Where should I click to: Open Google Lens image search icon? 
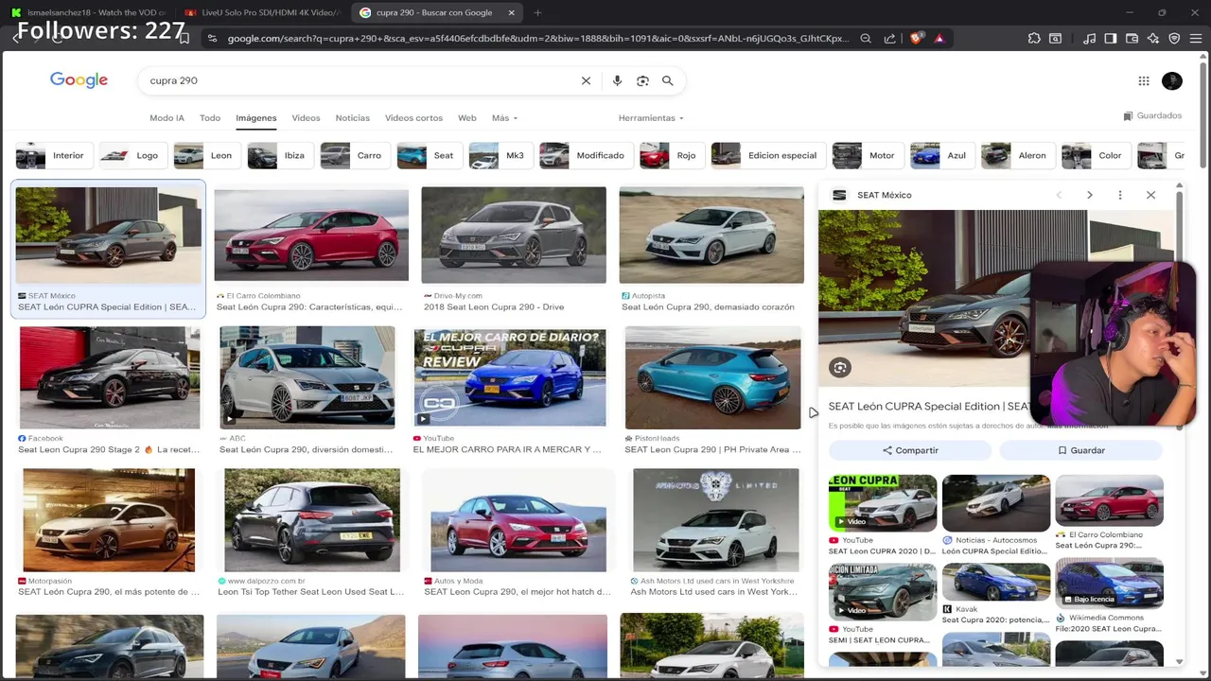point(642,80)
